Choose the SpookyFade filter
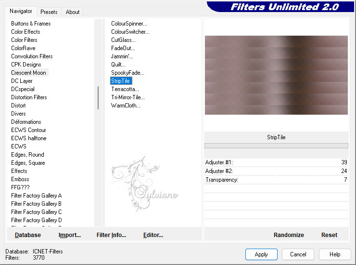 (127, 73)
